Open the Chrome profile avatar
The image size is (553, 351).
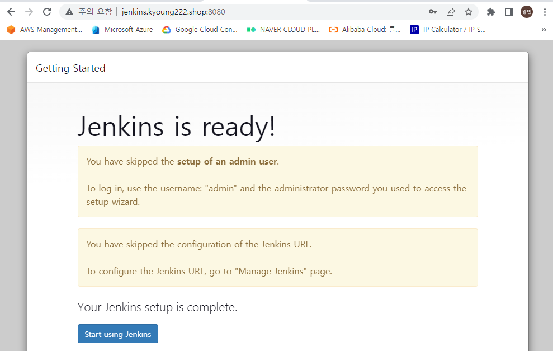(527, 12)
